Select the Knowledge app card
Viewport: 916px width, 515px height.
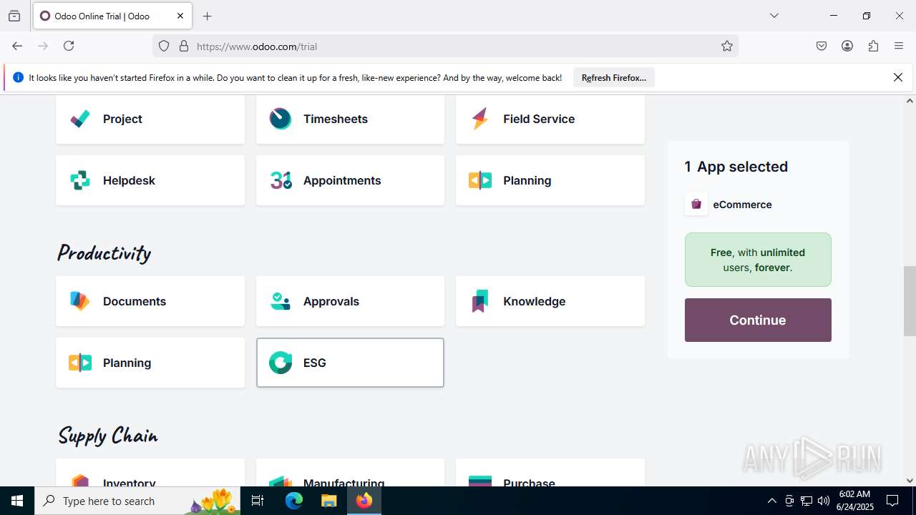[x=550, y=301]
